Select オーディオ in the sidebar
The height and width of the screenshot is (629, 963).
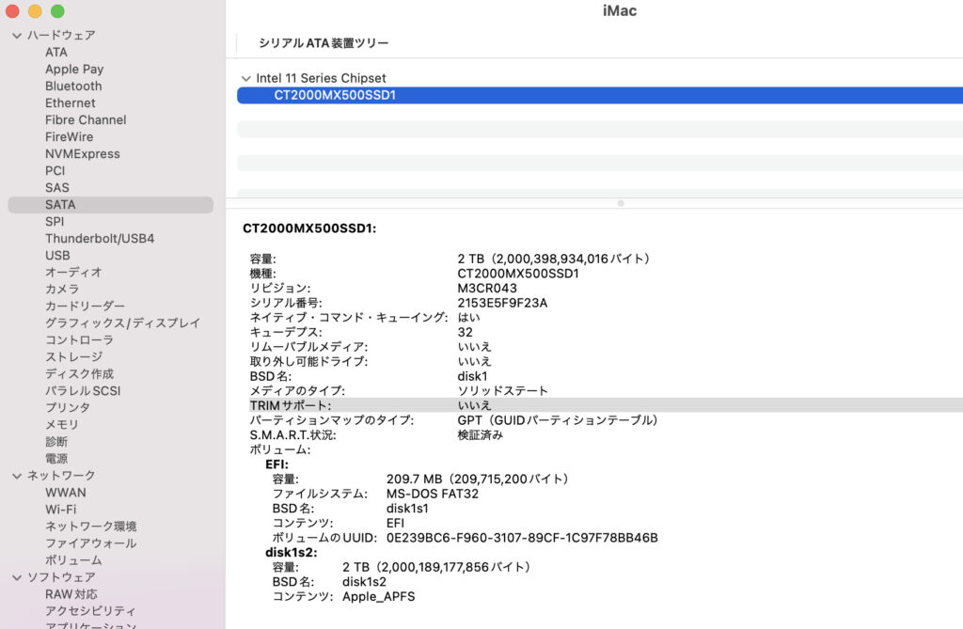click(x=73, y=272)
